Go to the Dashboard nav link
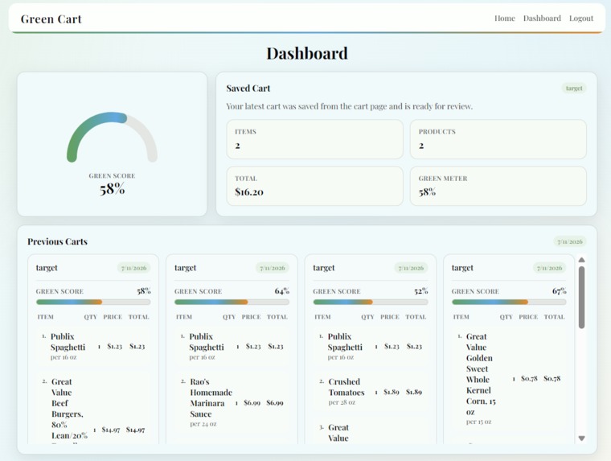The width and height of the screenshot is (611, 461). [542, 19]
